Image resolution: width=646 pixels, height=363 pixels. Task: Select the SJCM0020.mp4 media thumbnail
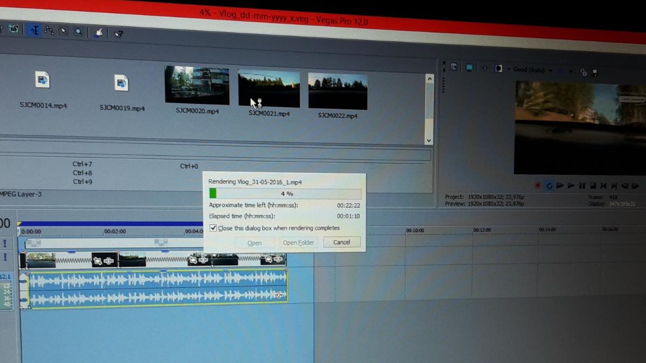pyautogui.click(x=197, y=85)
